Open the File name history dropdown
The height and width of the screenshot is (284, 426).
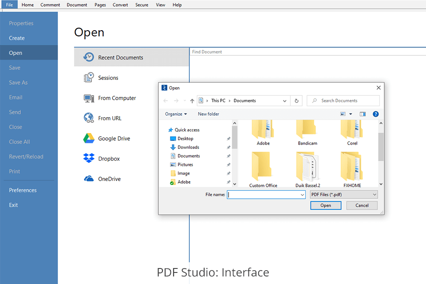[x=302, y=195]
